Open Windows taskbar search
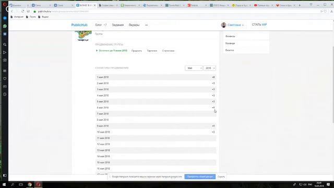 pos(13,184)
